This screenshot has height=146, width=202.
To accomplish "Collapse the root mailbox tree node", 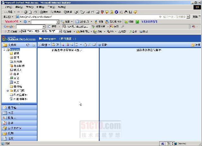I will tap(4, 50).
